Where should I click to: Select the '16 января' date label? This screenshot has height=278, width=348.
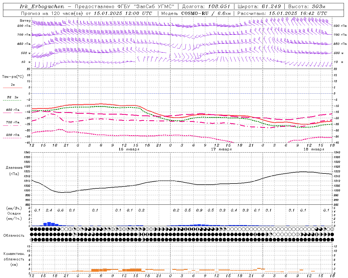coord(129,149)
